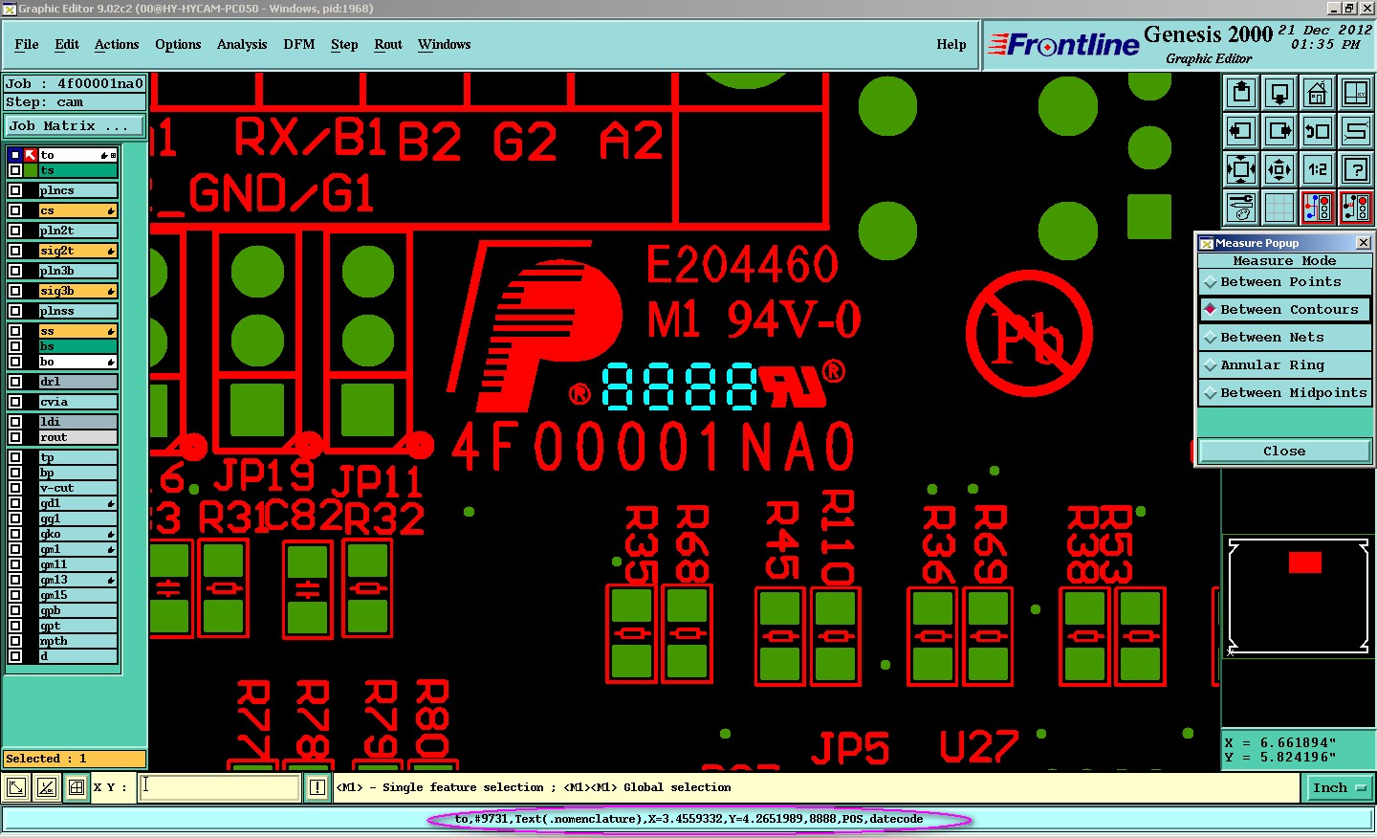Image resolution: width=1377 pixels, height=838 pixels.
Task: Select the 'gko' layer row
Action: pyautogui.click(x=78, y=534)
